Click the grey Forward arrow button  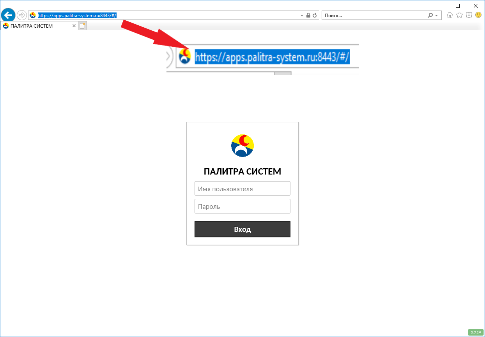click(21, 15)
